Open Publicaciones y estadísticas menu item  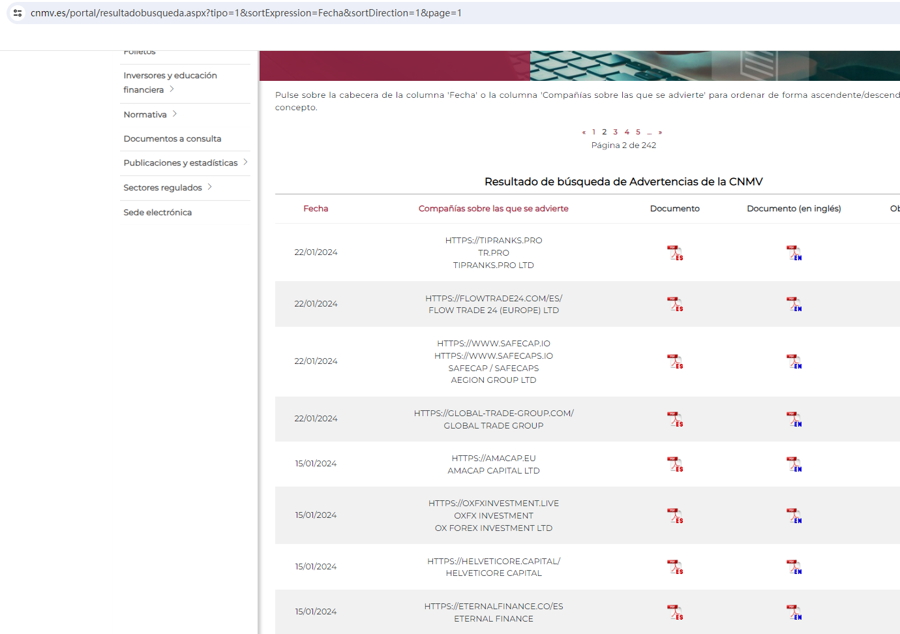181,163
